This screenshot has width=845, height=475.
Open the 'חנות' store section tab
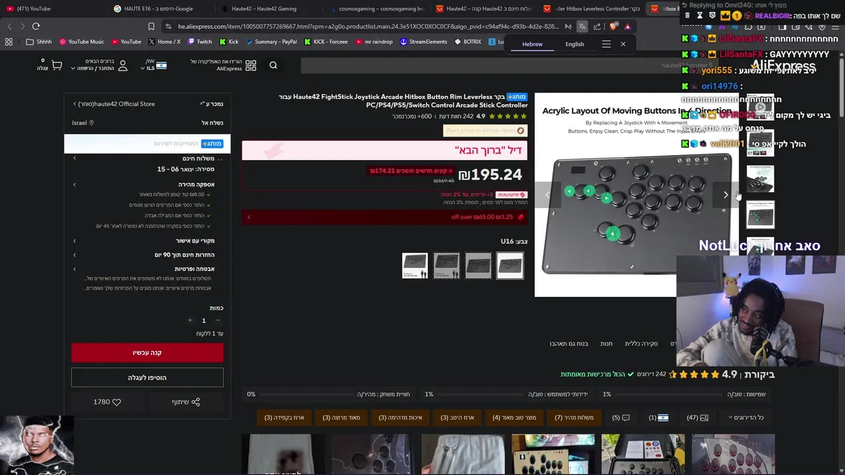tap(606, 344)
